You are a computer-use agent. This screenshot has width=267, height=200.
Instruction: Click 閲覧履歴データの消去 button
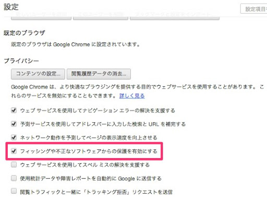click(x=99, y=74)
